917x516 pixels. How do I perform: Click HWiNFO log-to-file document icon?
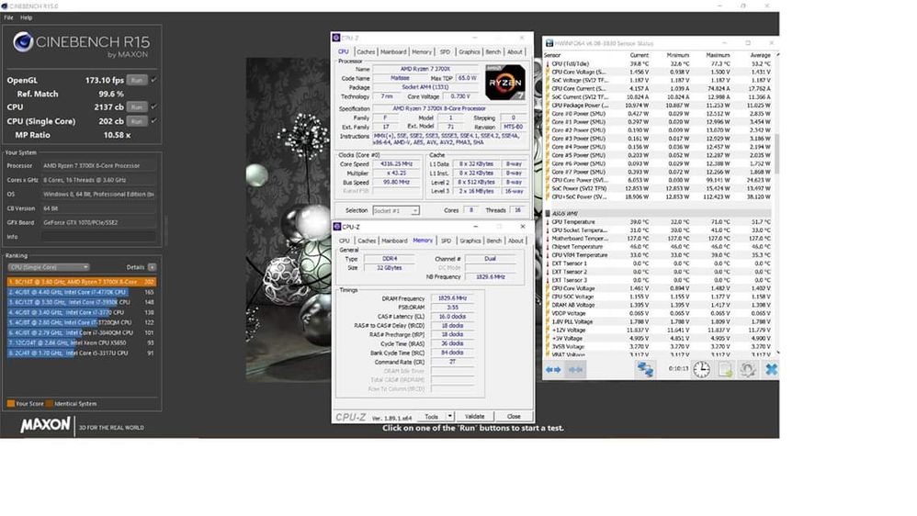click(x=725, y=369)
